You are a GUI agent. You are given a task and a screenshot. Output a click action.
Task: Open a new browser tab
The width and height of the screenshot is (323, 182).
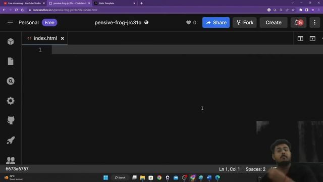tap(141, 4)
